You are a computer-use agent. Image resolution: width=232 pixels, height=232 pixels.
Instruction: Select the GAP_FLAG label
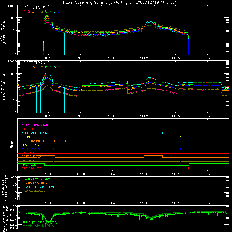pos(28,129)
